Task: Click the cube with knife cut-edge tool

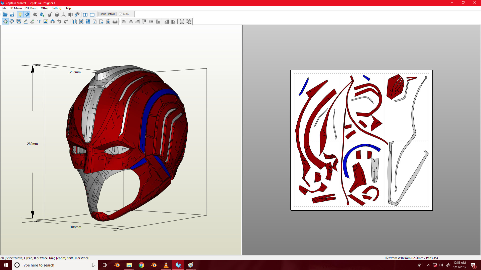Action: click(x=50, y=14)
